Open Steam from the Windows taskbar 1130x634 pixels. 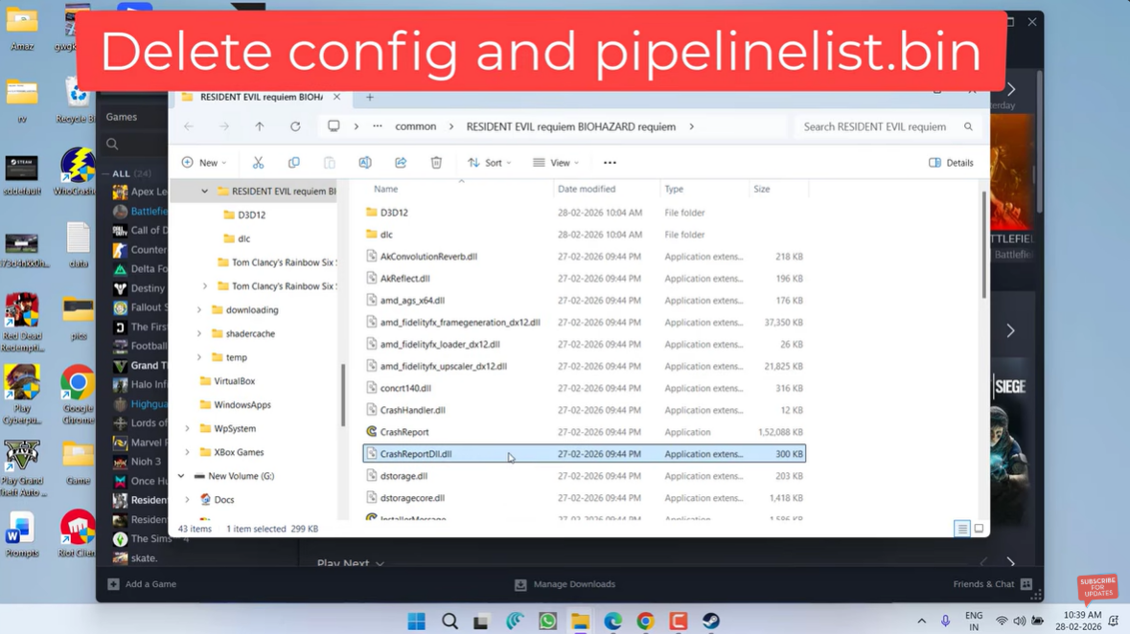tap(710, 622)
